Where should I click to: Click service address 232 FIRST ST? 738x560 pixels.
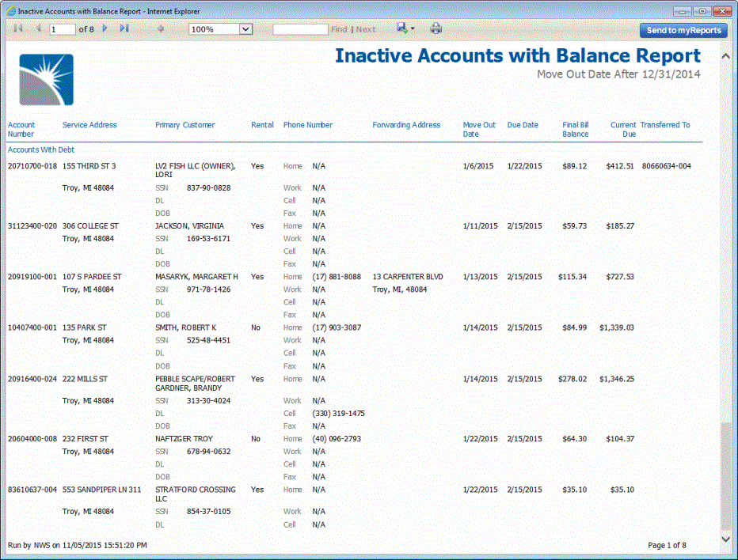86,439
